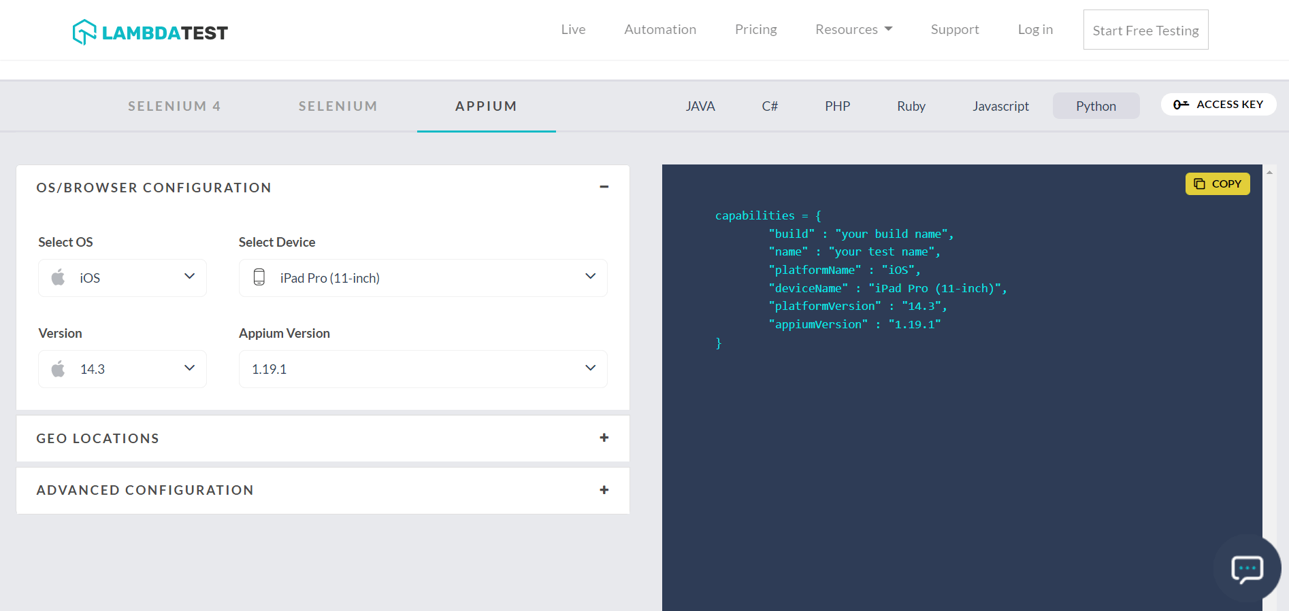
Task: Click the Version label above the 14.3 dropdown
Action: tap(60, 333)
